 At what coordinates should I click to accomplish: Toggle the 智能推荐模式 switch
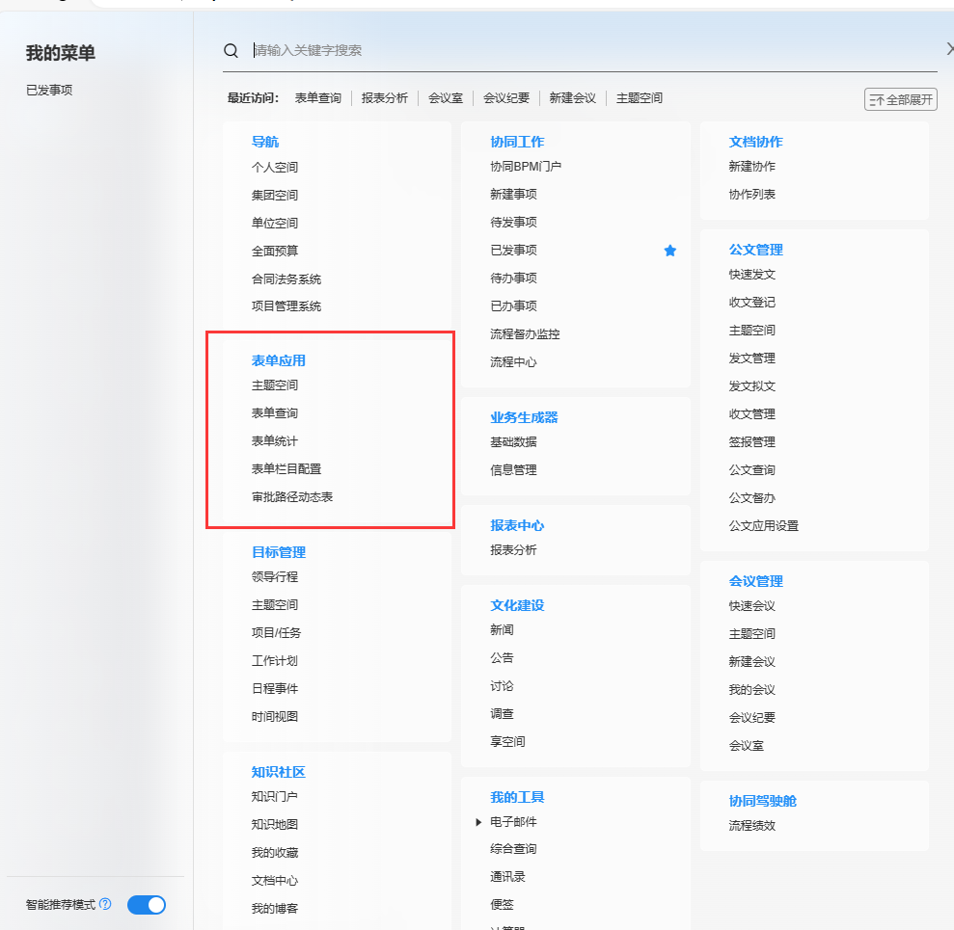(147, 904)
